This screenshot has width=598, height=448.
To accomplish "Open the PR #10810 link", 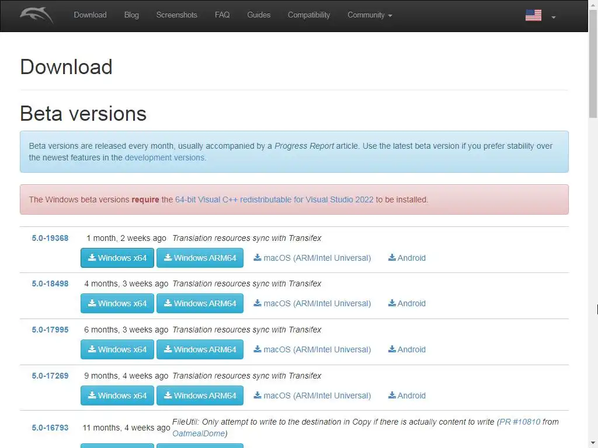I will tap(520, 422).
